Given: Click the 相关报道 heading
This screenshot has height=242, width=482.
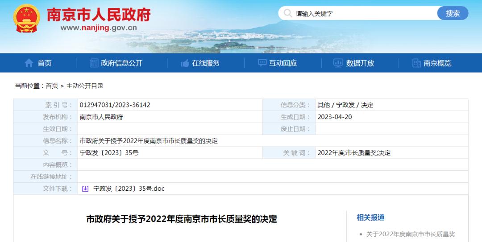Looking at the screenshot, I should pos(370,217).
